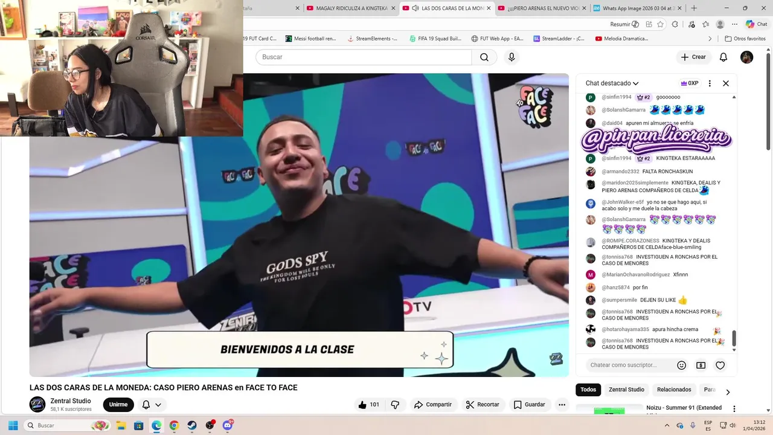Click the Resumir summarize button
This screenshot has height=435, width=773.
[x=624, y=24]
